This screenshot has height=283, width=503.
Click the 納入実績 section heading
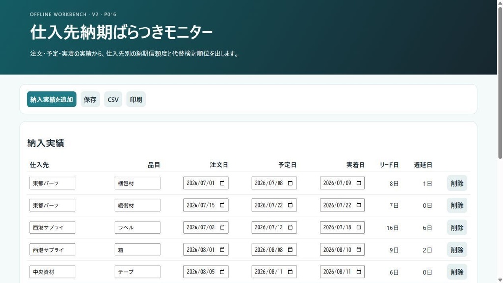(46, 143)
